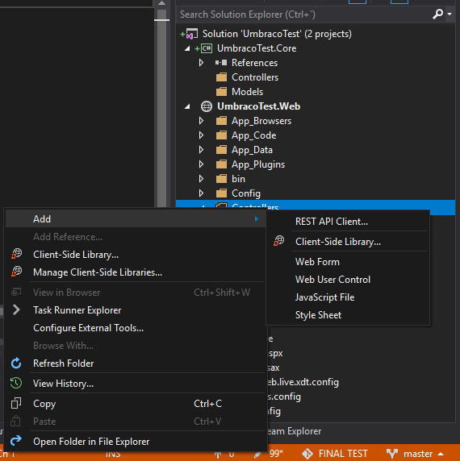The width and height of the screenshot is (460, 461).
Task: Expand the References node
Action: pos(201,63)
